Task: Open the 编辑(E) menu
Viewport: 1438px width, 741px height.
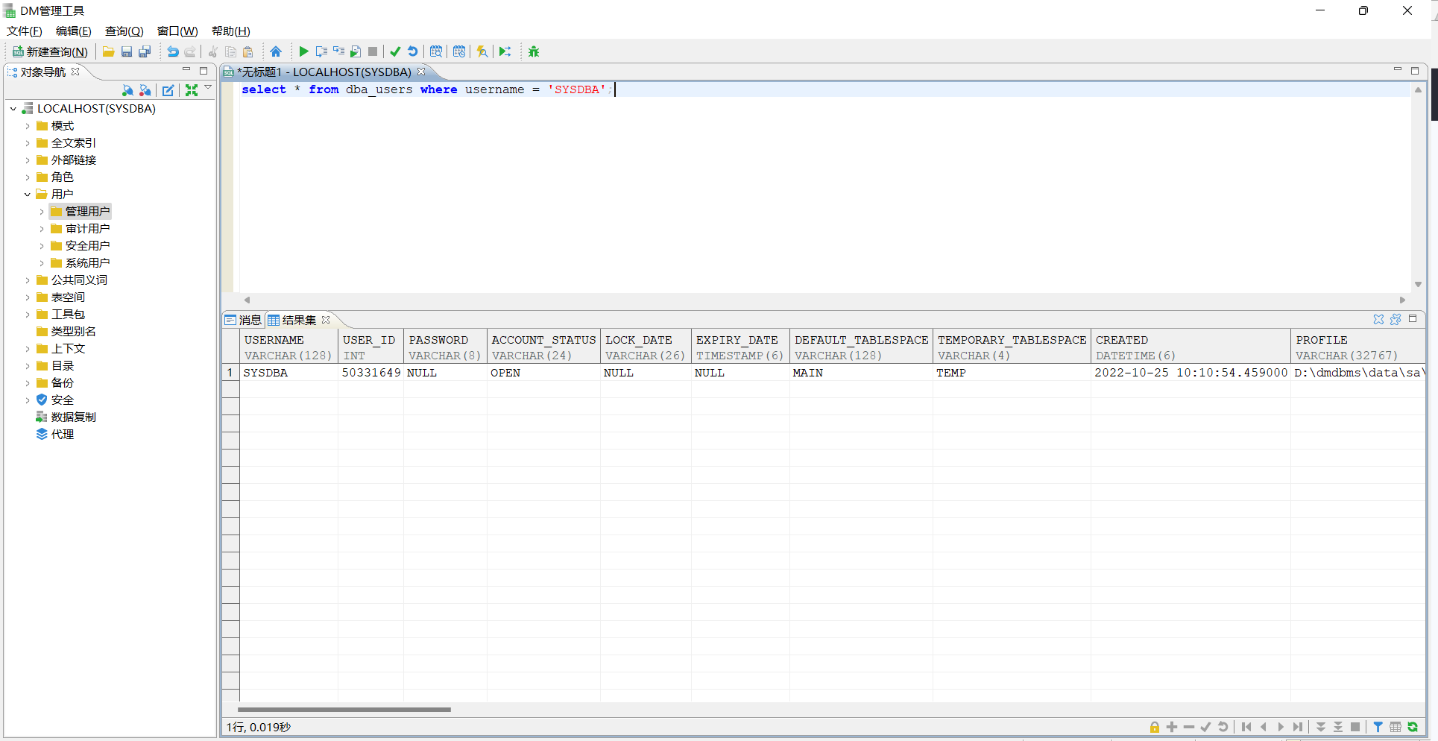Action: (74, 31)
